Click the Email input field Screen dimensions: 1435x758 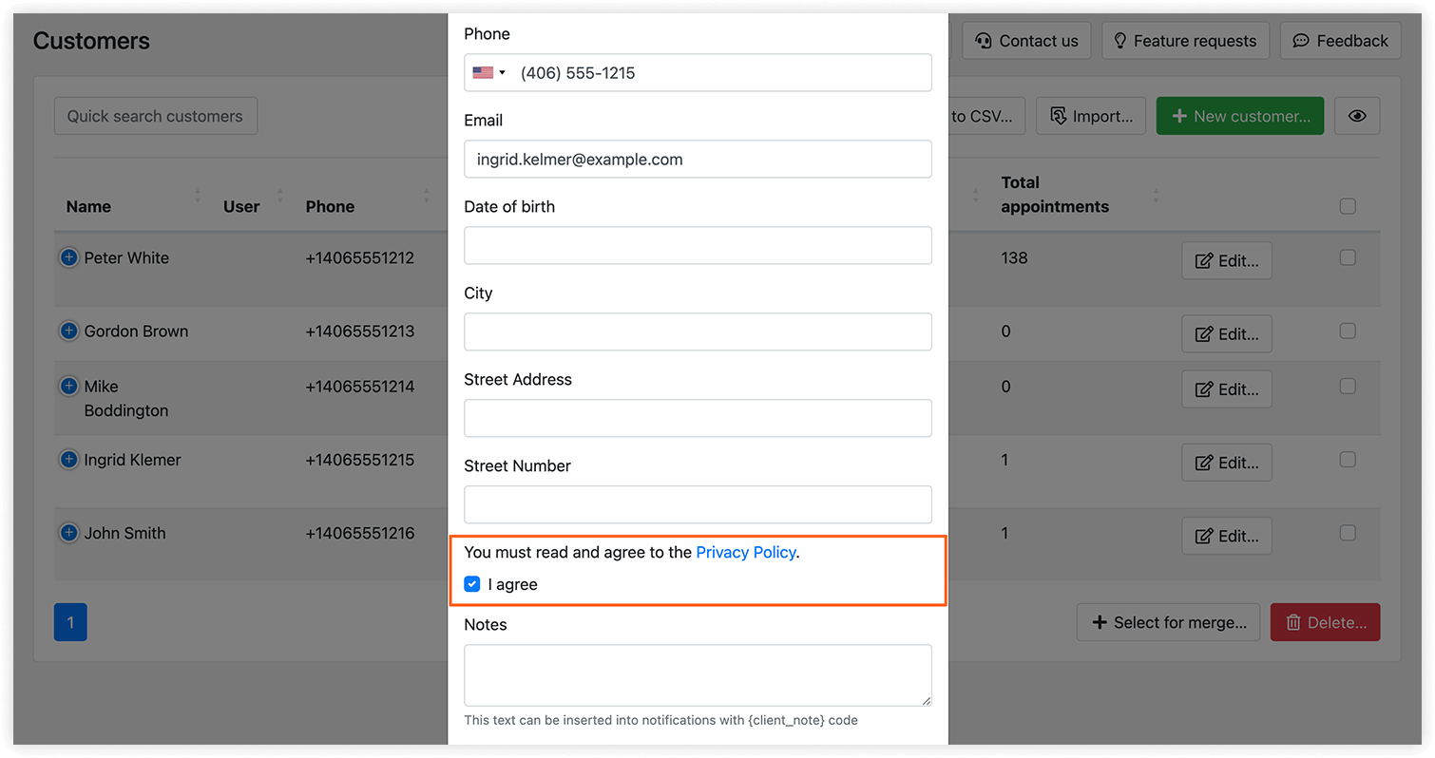pos(698,159)
